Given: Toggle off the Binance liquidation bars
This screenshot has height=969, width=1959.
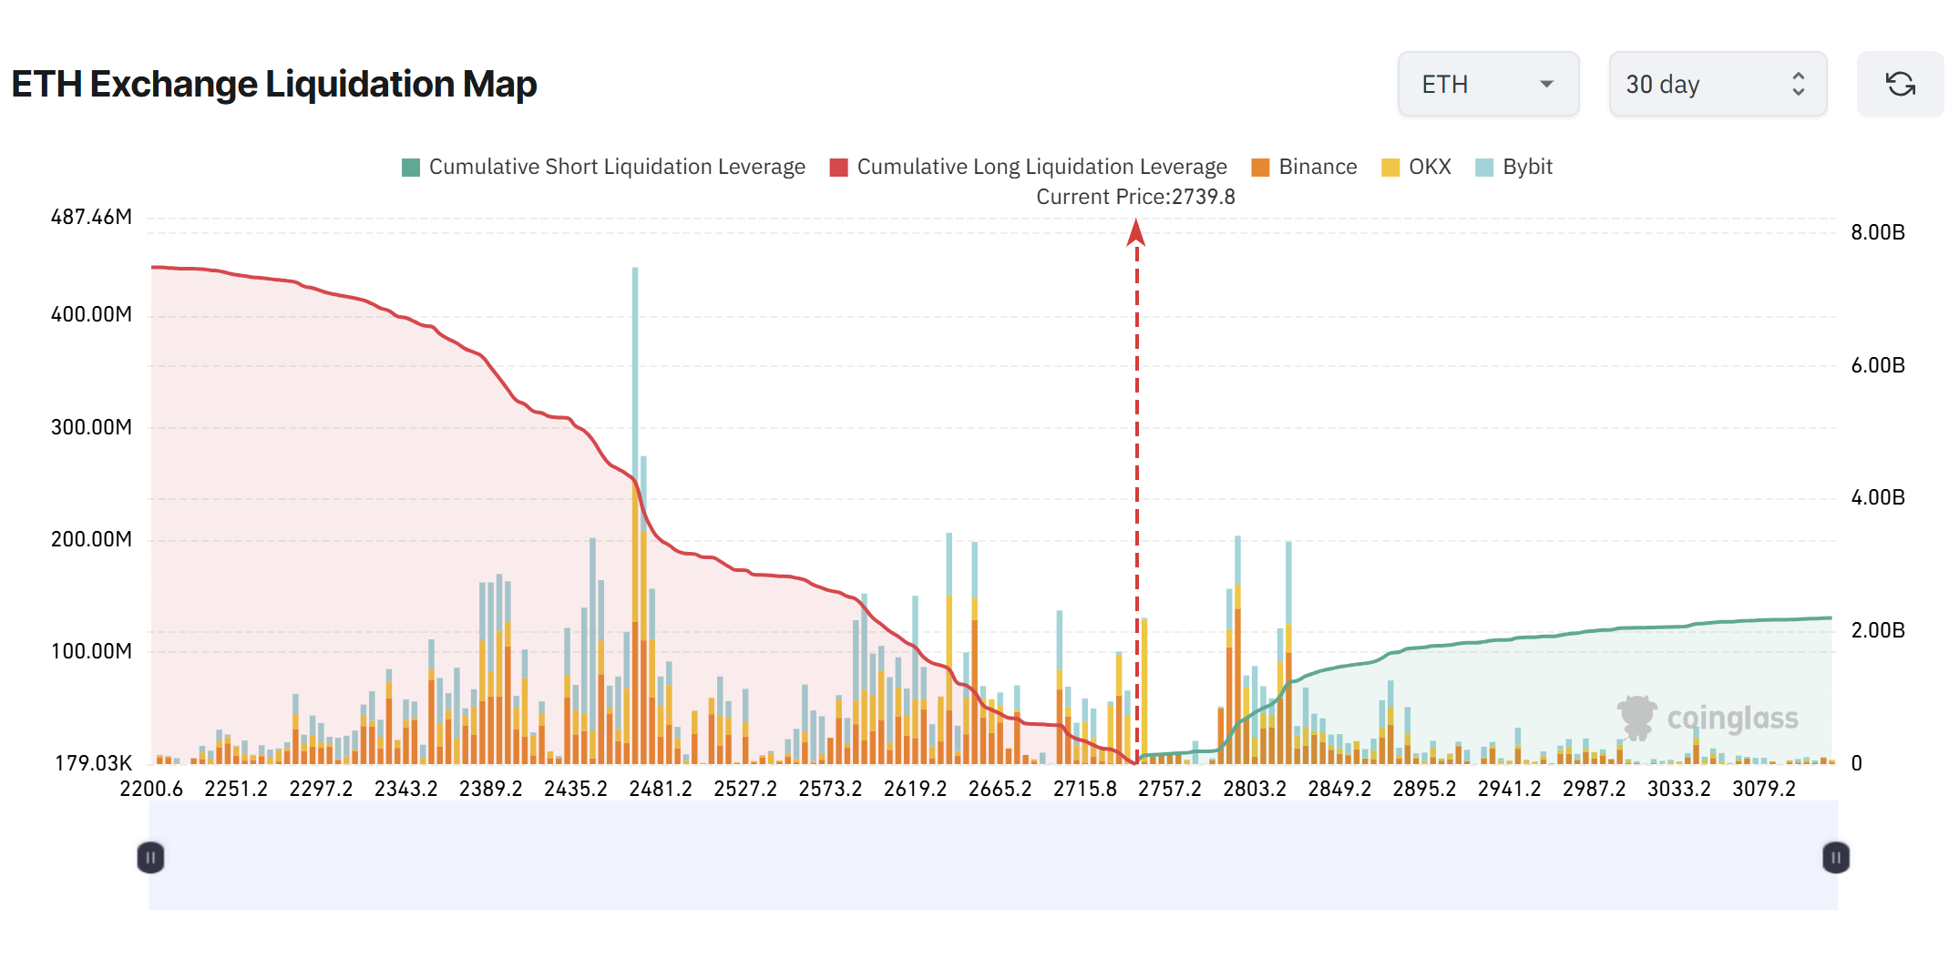Looking at the screenshot, I should point(1317,167).
